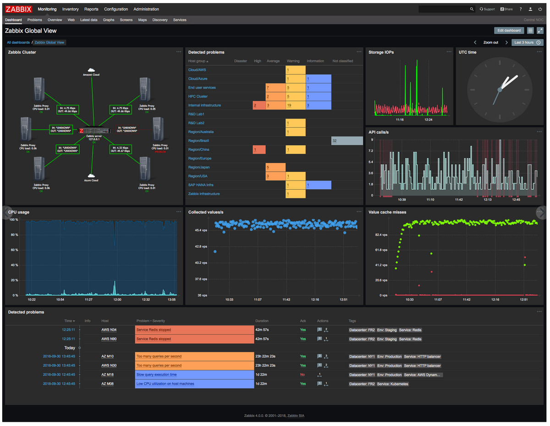Click the gray cell showing 32 problems
550x426 pixels.
click(347, 141)
